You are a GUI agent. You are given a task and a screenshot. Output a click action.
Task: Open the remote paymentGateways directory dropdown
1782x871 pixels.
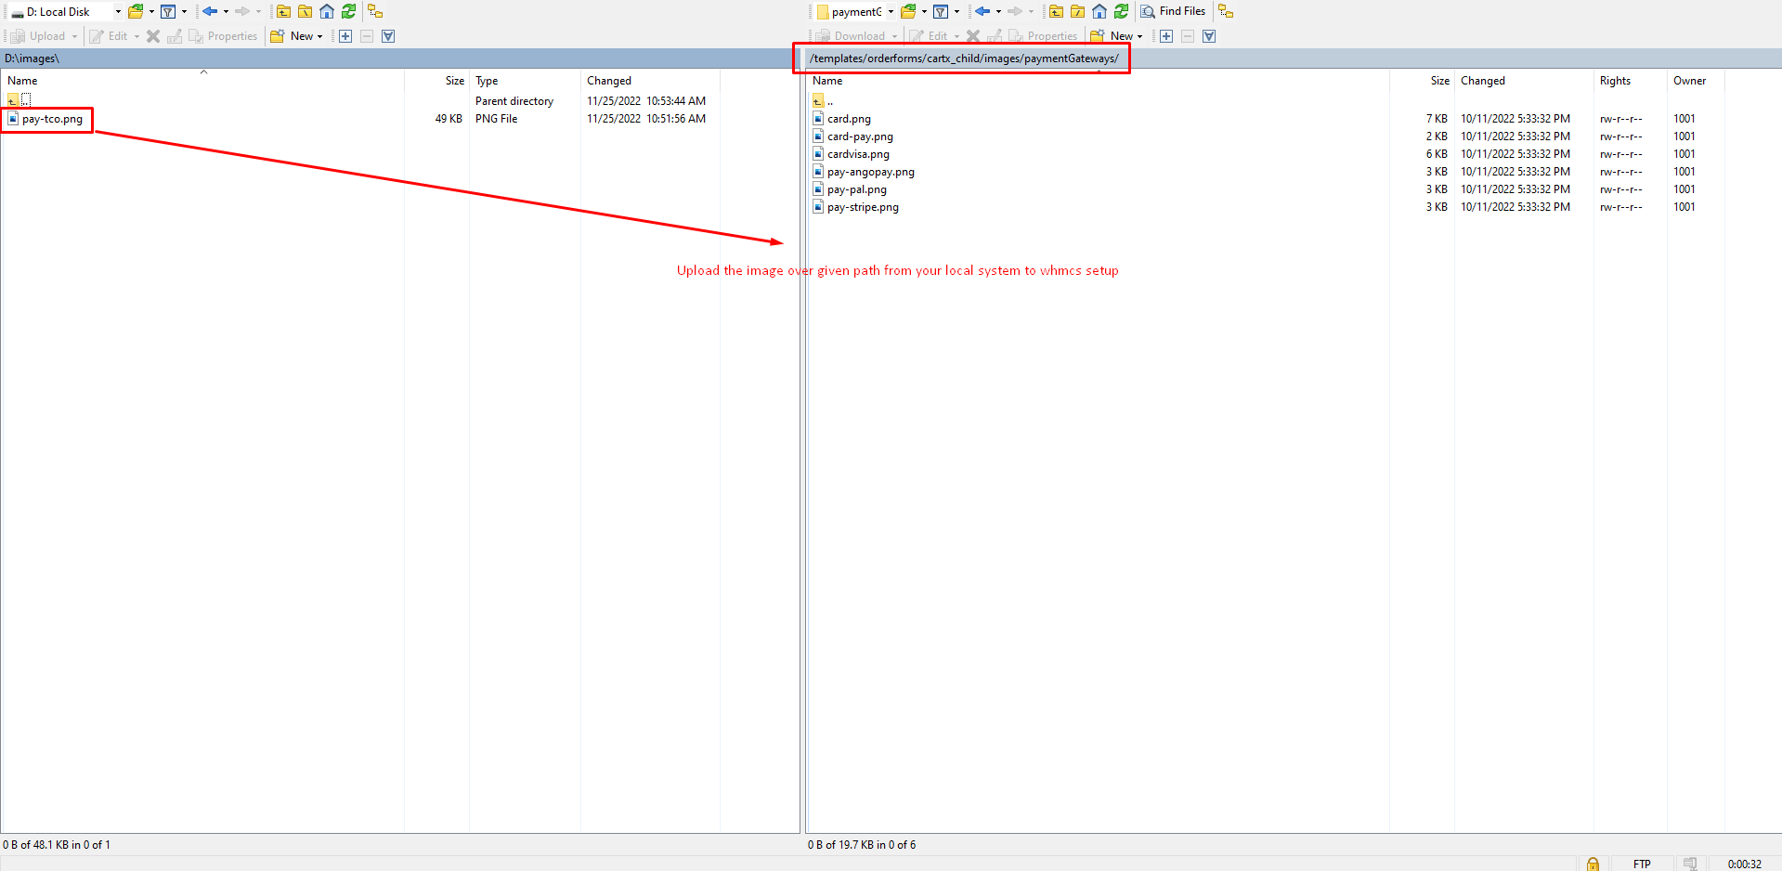pyautogui.click(x=891, y=12)
